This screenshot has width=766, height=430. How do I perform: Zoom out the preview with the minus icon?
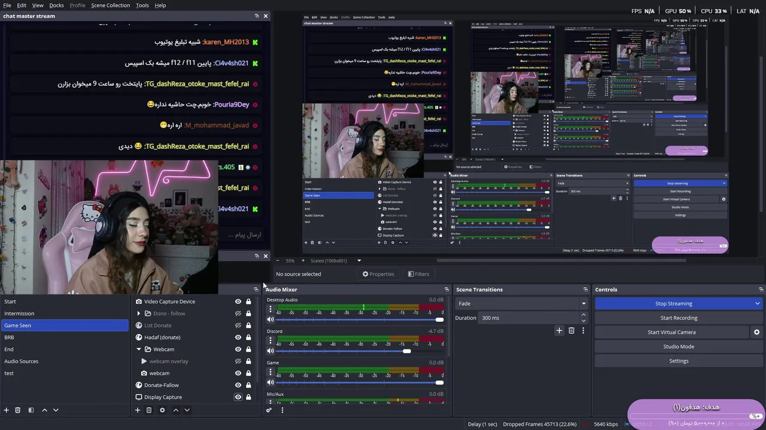pyautogui.click(x=278, y=260)
